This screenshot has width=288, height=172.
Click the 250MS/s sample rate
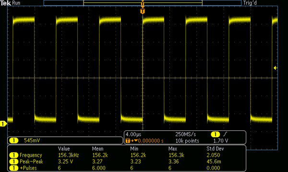(x=185, y=134)
